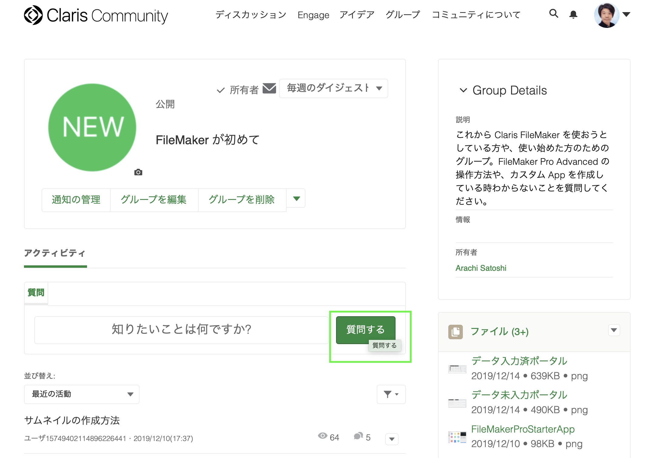Image resolution: width=660 pixels, height=458 pixels.
Task: Click the email envelope icon next to 所有者
Action: point(269,88)
